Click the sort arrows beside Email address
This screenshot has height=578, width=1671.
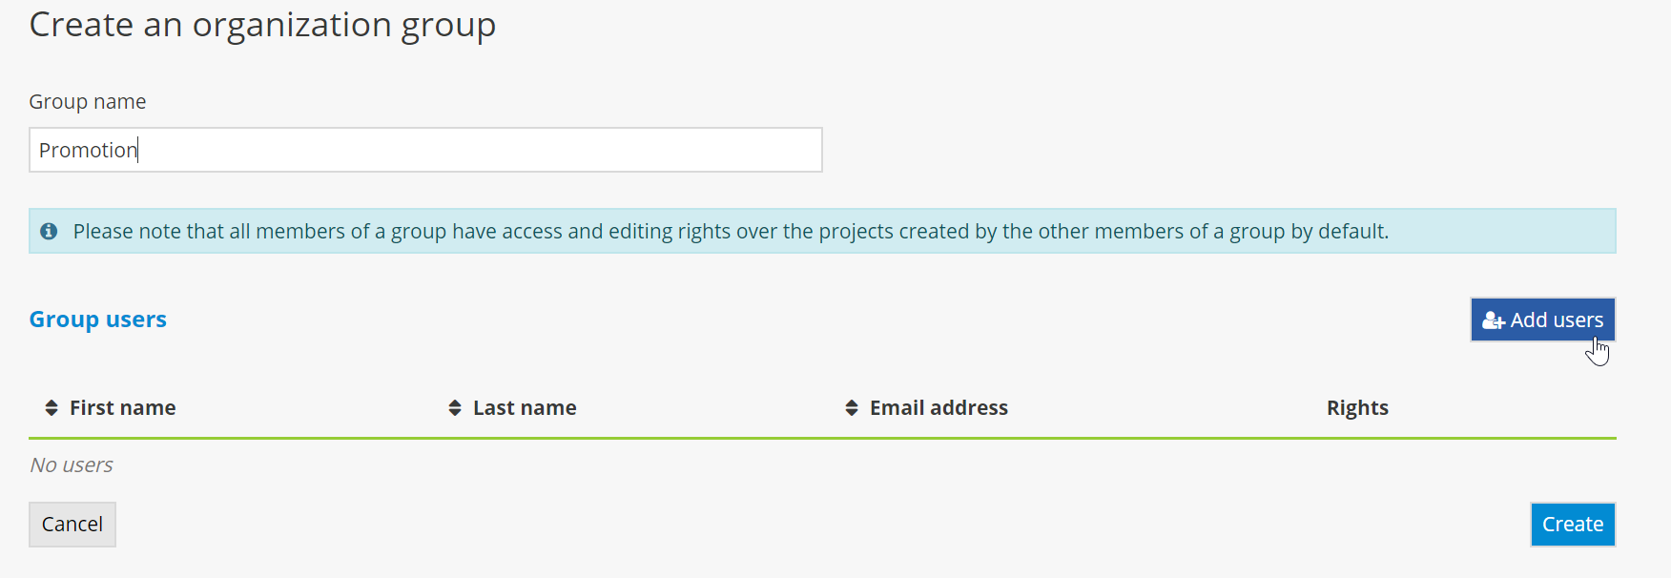(852, 408)
